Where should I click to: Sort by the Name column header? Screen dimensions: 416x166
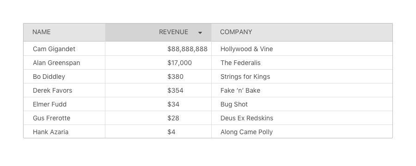click(64, 32)
